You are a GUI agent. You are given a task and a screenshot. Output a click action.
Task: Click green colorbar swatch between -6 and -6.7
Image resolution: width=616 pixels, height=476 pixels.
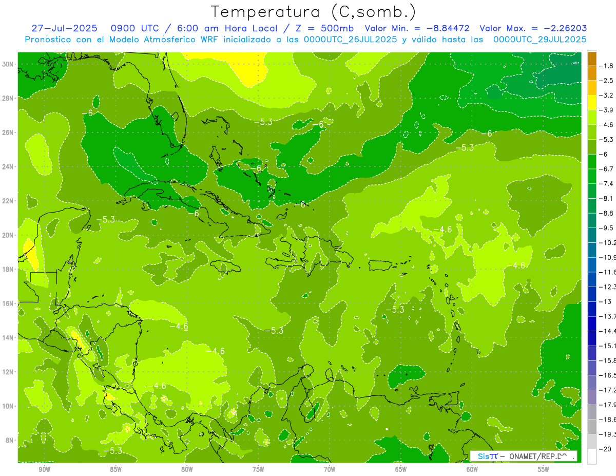[592, 162]
